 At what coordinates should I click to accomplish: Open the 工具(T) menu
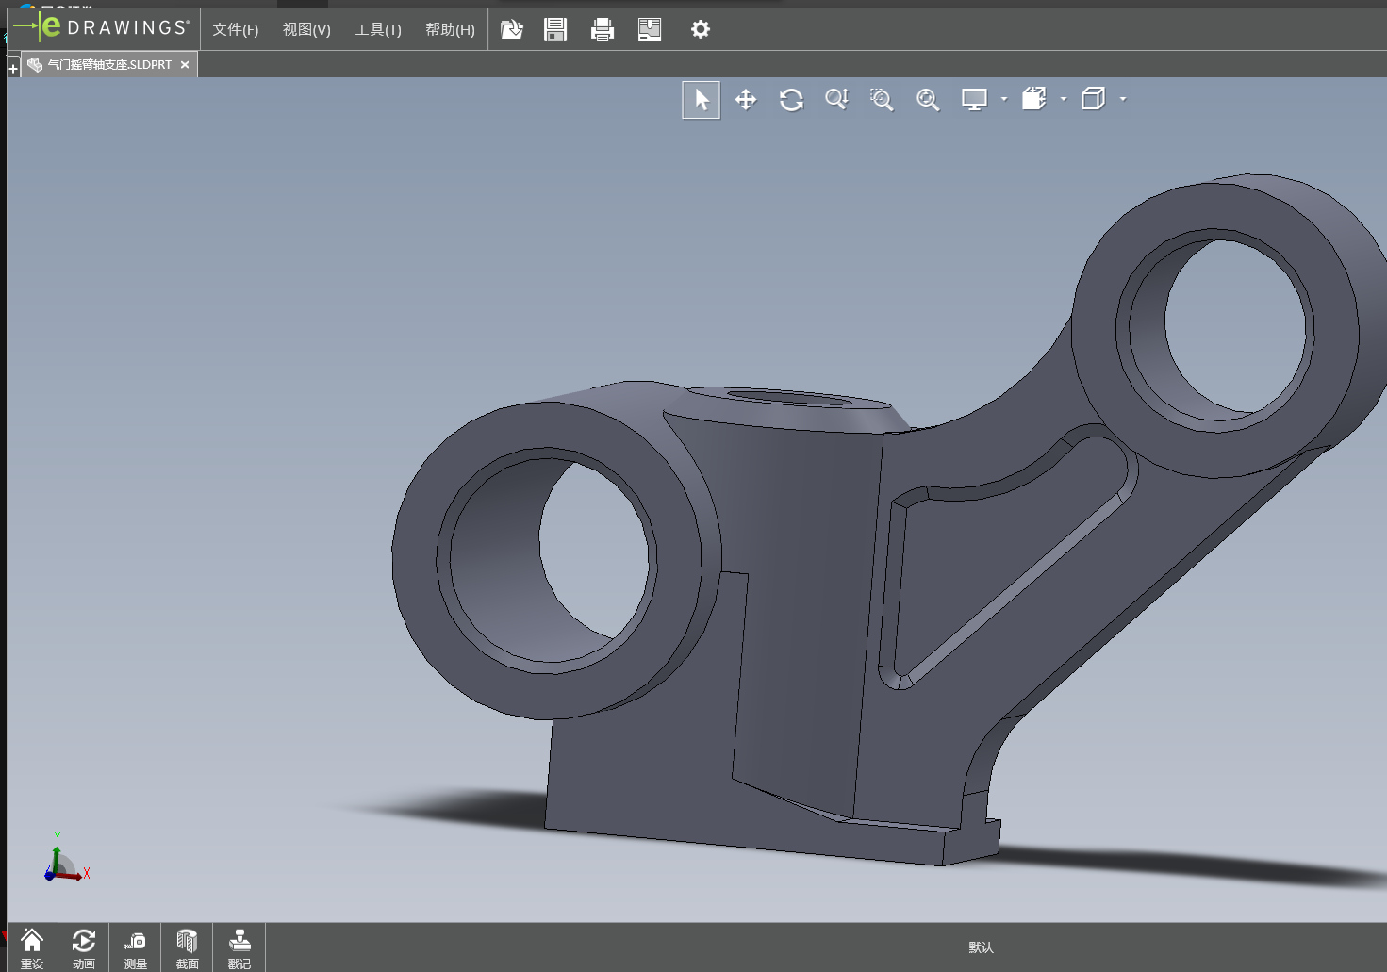pos(377,29)
